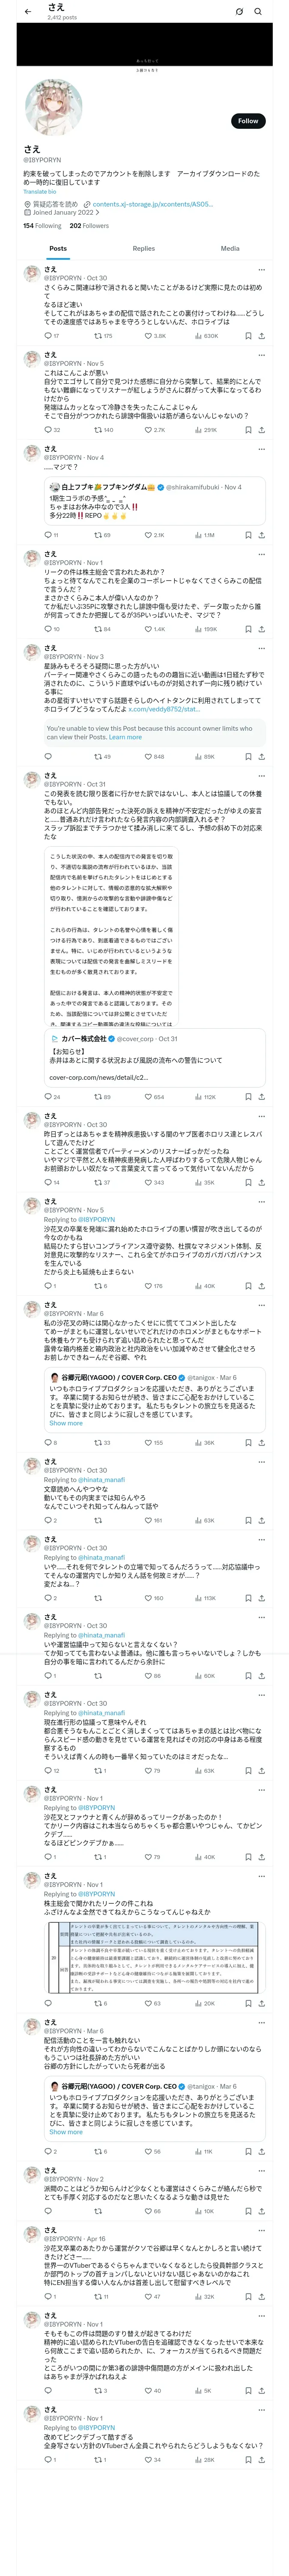Open more options on the Nov 3 post
This screenshot has height=2576, width=289.
point(261,648)
